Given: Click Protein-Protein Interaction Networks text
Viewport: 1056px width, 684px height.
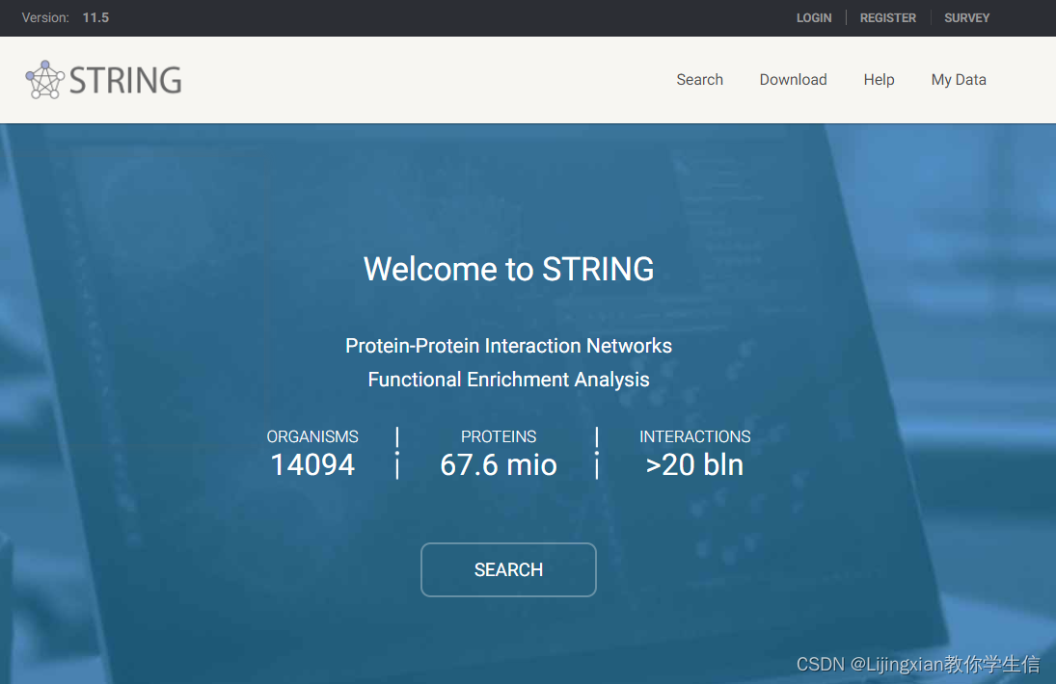Looking at the screenshot, I should click(508, 346).
